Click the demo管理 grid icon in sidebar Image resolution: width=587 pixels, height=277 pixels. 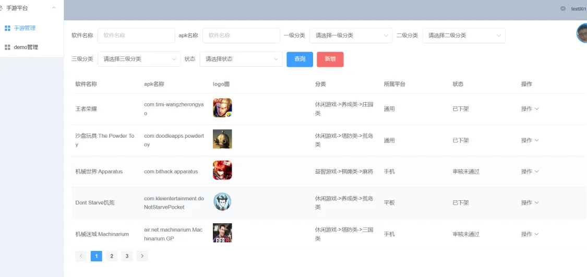(7, 47)
